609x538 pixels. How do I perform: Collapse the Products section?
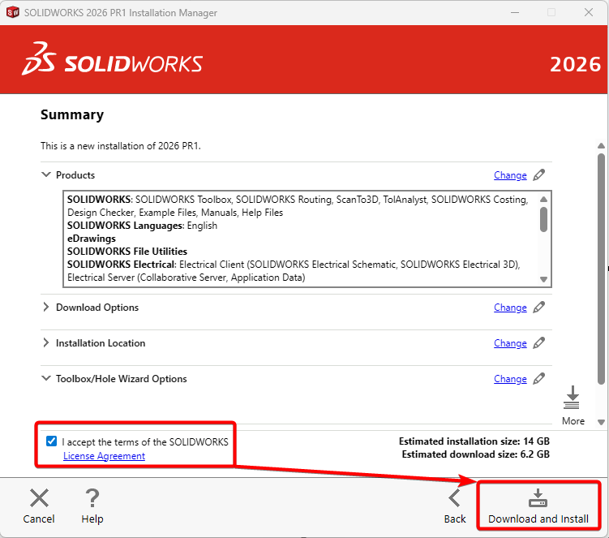[x=45, y=175]
